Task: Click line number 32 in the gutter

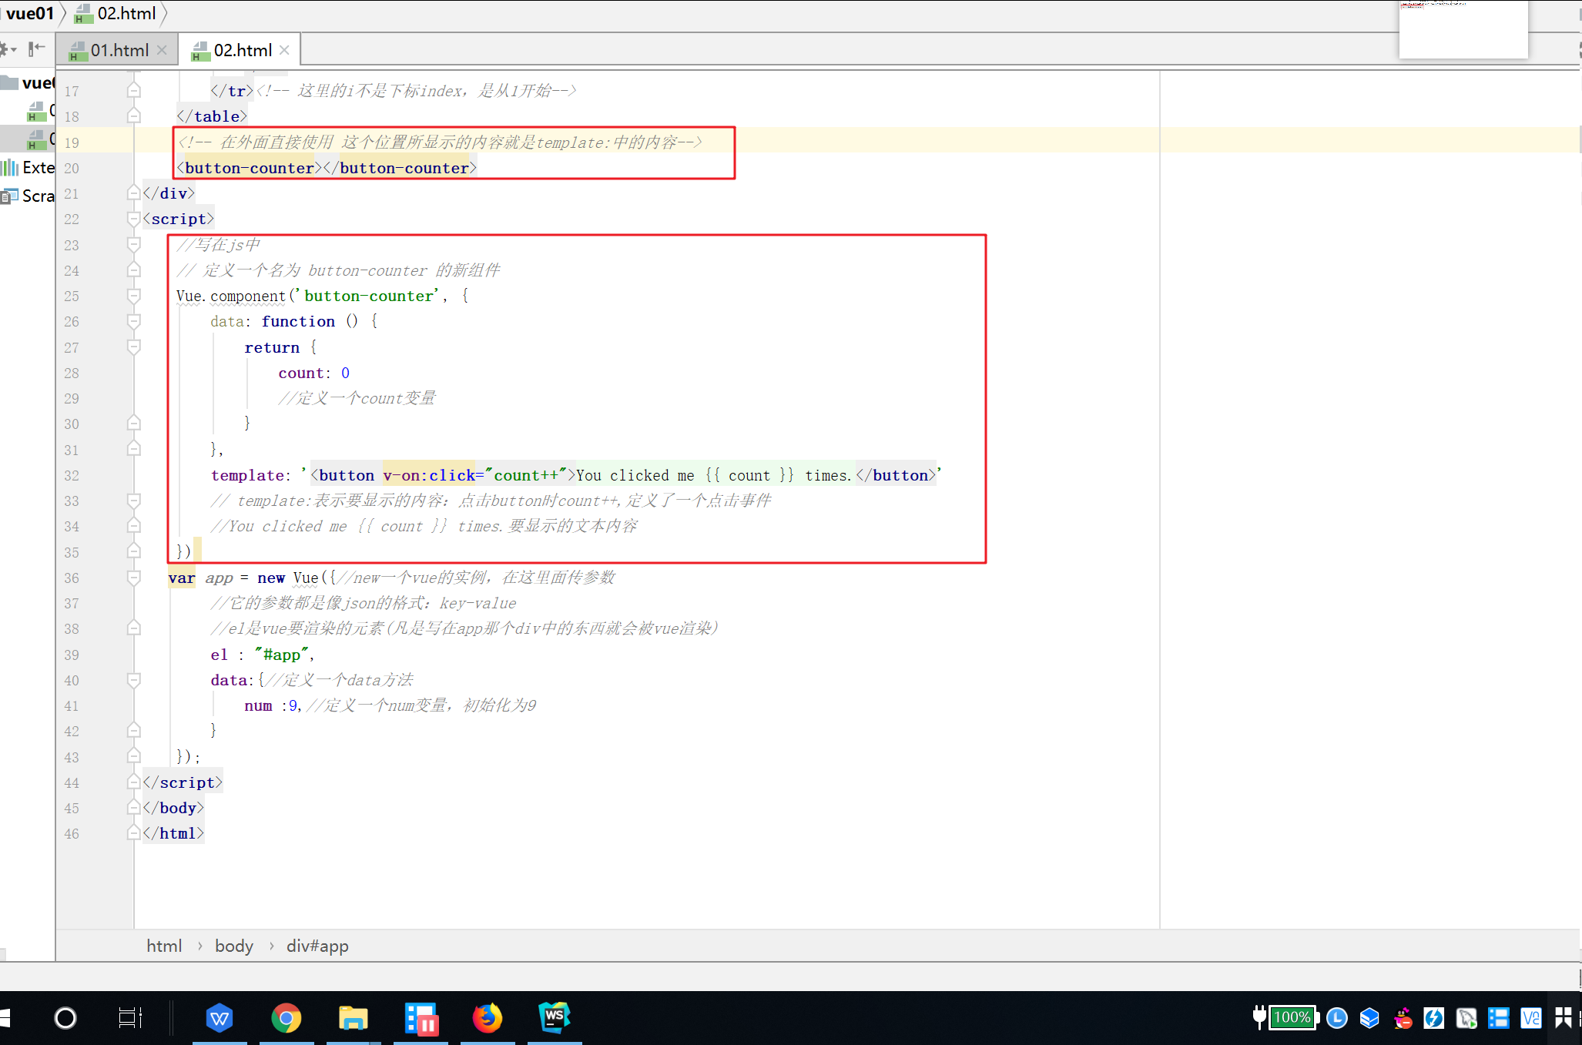Action: pyautogui.click(x=72, y=475)
